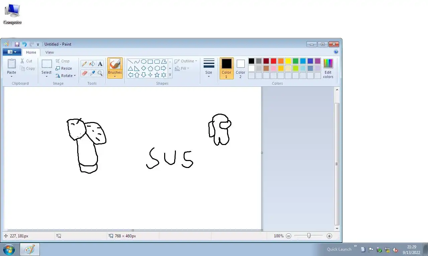428x256 pixels.
Task: Select the Color picker eyedropper tool
Action: (92, 73)
